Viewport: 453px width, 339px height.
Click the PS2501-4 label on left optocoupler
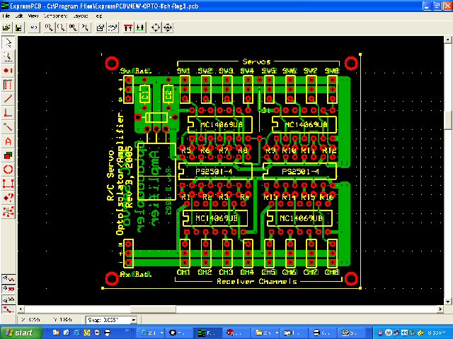(x=214, y=172)
